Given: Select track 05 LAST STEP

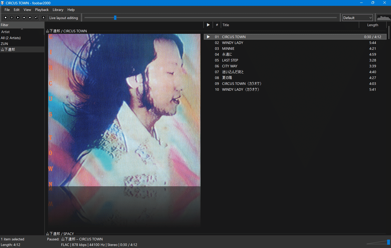Looking at the screenshot, I should point(295,60).
